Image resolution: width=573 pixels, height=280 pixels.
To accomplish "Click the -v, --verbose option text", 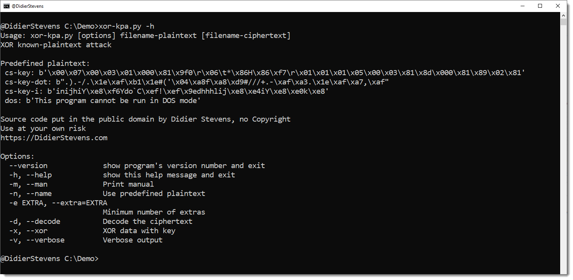I will coord(37,240).
